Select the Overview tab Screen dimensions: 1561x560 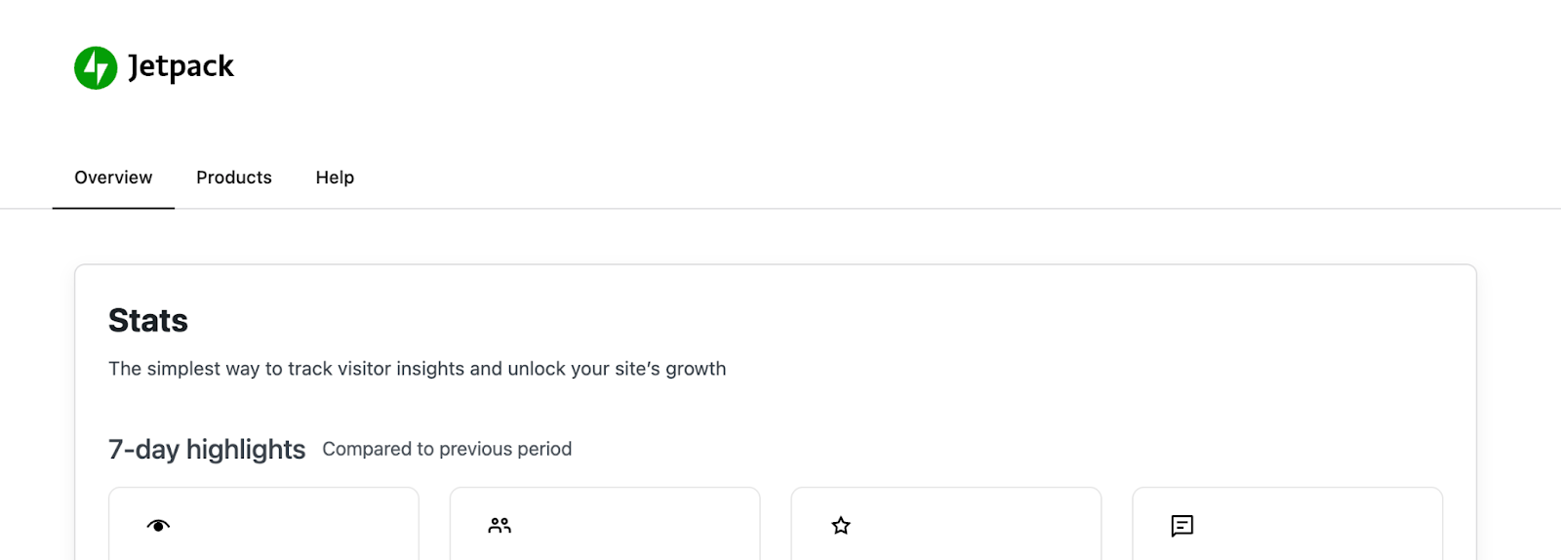(113, 178)
